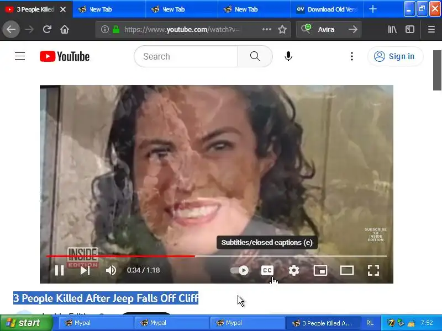The width and height of the screenshot is (442, 331).
Task: Submit Avira search with arrow
Action: tap(353, 29)
